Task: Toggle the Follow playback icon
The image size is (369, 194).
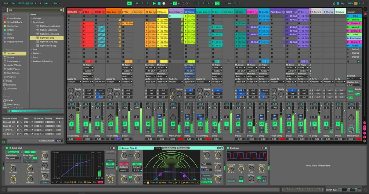Action: coord(130,3)
